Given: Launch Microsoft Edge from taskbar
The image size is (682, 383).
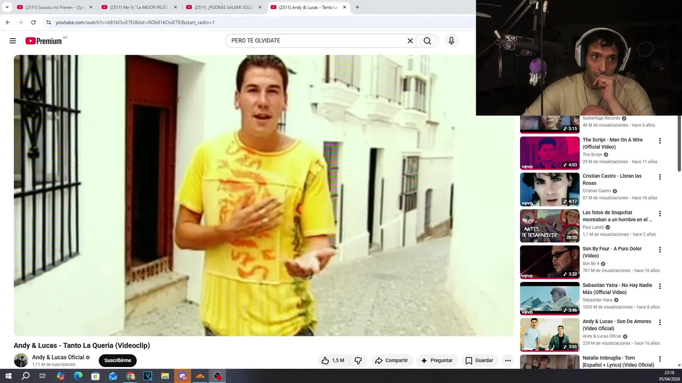Looking at the screenshot, I should 78,376.
